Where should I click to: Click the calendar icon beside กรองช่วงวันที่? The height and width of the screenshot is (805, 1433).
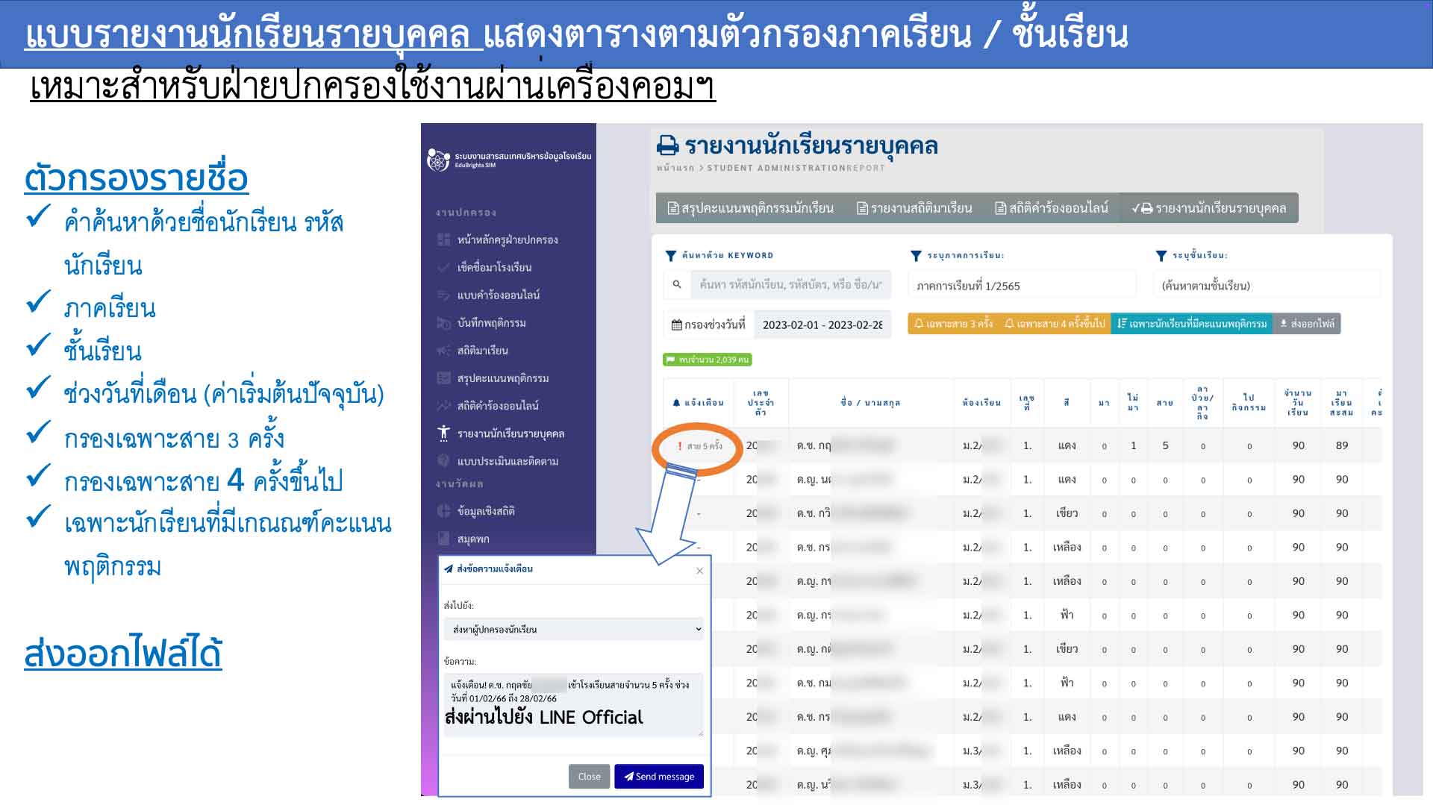[676, 325]
